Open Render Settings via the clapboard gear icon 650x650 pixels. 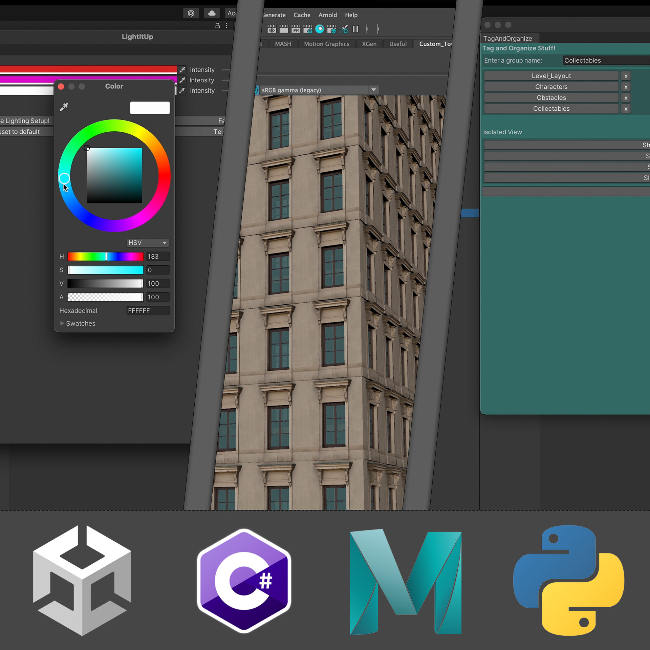tap(307, 29)
